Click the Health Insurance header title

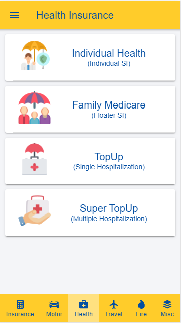coord(75,15)
